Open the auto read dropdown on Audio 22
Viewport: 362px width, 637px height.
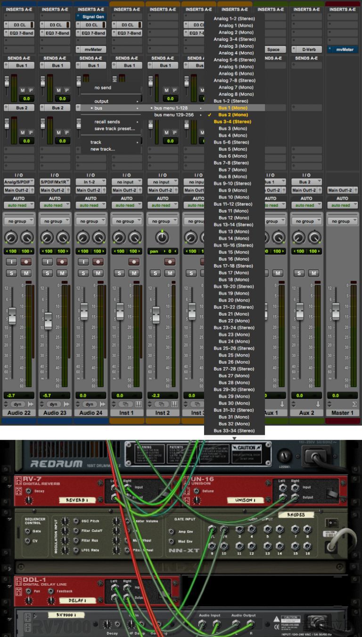(19, 205)
